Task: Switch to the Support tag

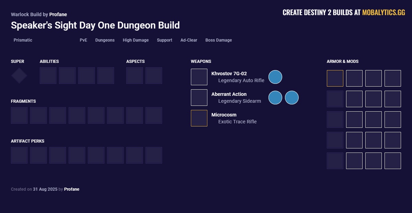Action: point(164,40)
